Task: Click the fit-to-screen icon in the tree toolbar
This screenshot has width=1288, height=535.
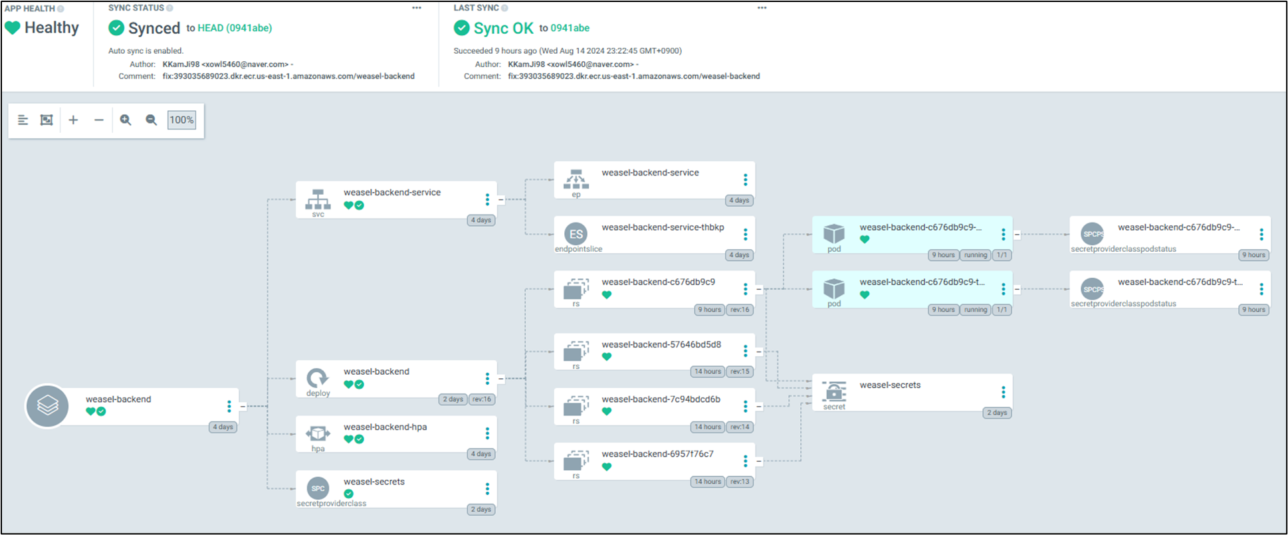Action: tap(47, 120)
